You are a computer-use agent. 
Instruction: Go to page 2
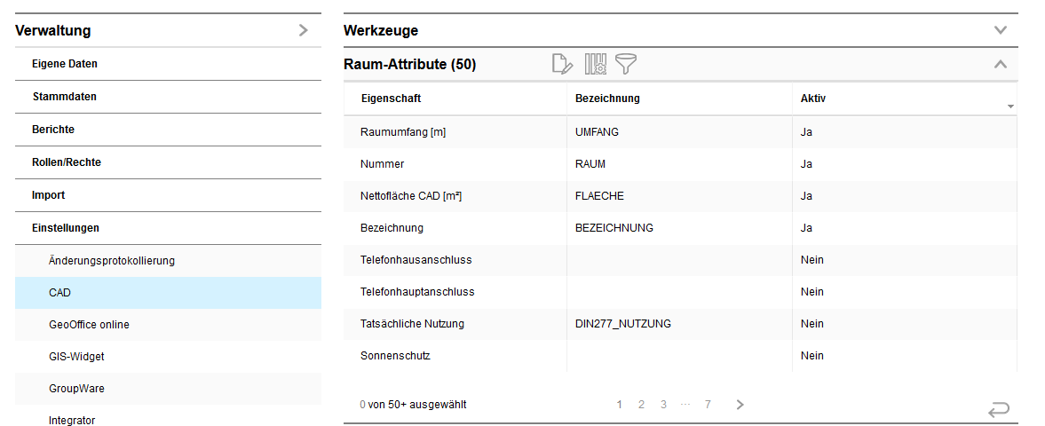click(x=641, y=405)
